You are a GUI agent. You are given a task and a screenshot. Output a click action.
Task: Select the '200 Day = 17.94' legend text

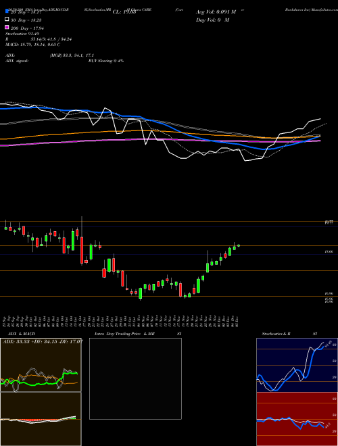(27, 28)
